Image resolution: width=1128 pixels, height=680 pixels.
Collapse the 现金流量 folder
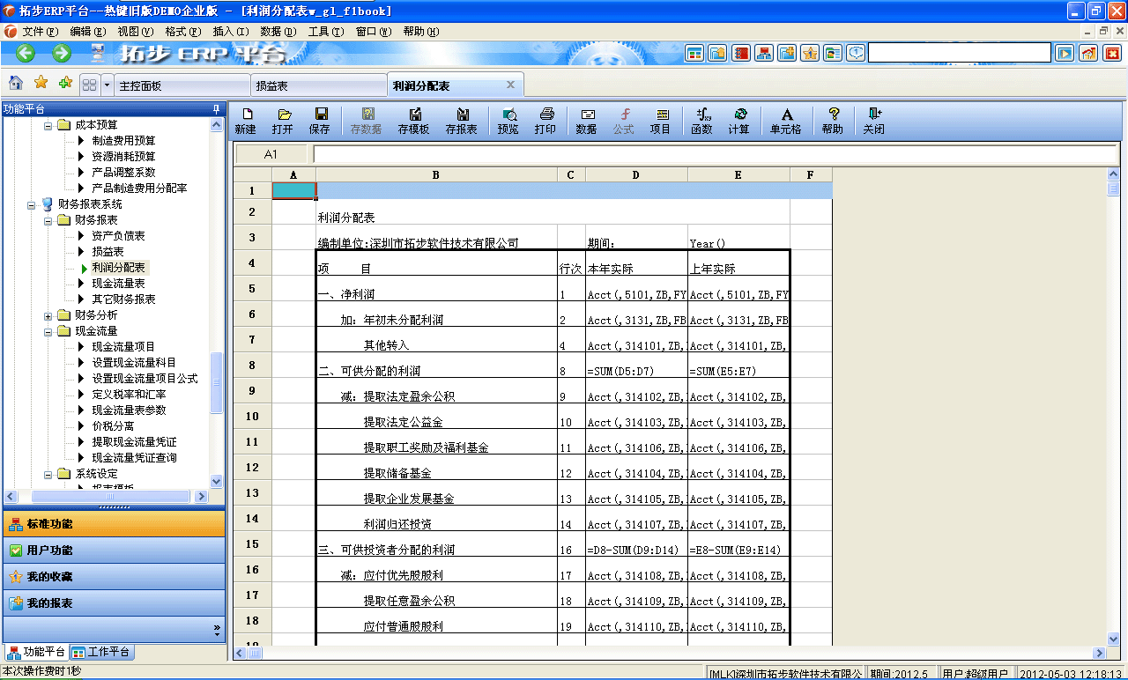point(48,329)
